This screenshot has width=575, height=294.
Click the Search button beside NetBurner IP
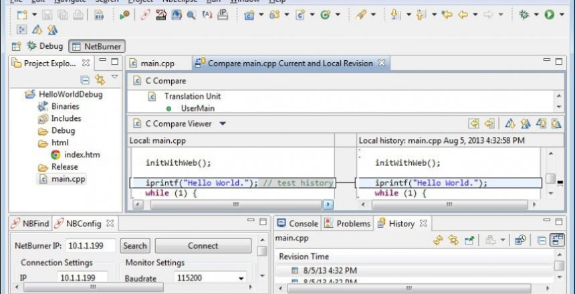click(x=135, y=246)
